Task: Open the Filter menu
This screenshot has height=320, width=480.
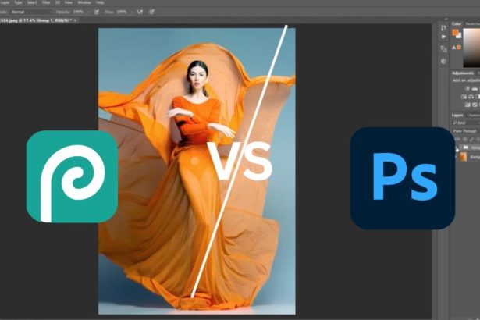Action: point(46,2)
